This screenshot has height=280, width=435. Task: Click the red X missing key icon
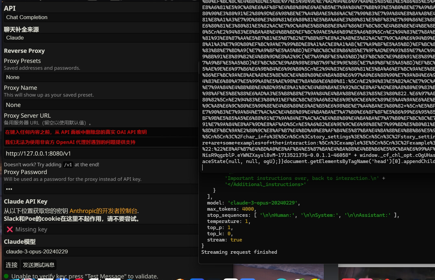point(10,229)
